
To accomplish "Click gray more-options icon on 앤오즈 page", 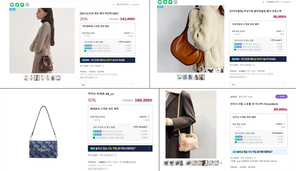I will coord(27,5).
